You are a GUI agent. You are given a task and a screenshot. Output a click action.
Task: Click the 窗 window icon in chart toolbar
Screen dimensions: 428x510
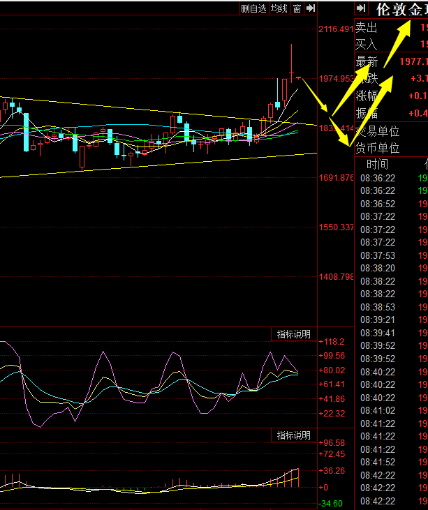click(297, 8)
